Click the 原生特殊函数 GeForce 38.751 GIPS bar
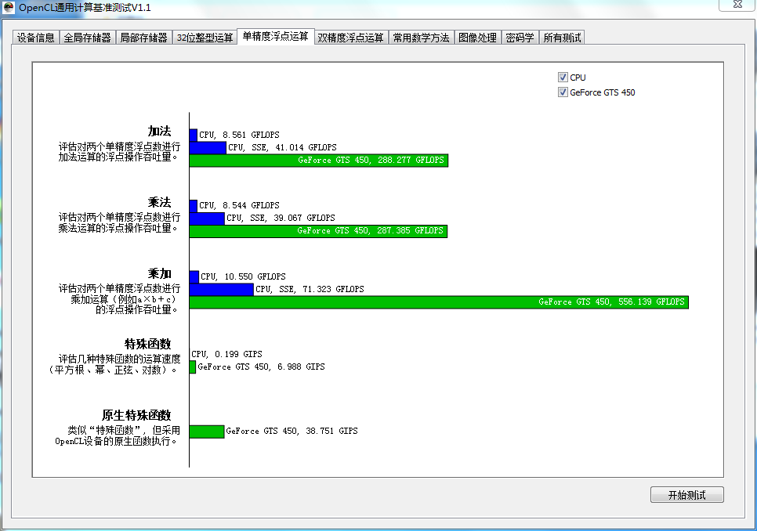The height and width of the screenshot is (531, 757). coord(207,432)
